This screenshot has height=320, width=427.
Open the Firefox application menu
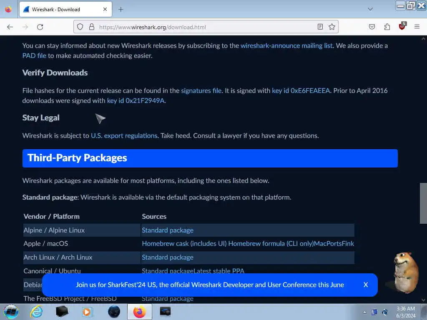[417, 27]
